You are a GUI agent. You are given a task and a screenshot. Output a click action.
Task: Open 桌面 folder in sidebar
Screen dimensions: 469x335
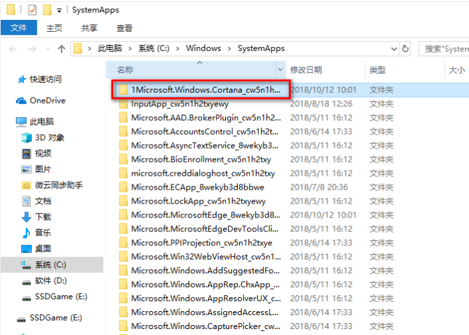[x=37, y=248]
